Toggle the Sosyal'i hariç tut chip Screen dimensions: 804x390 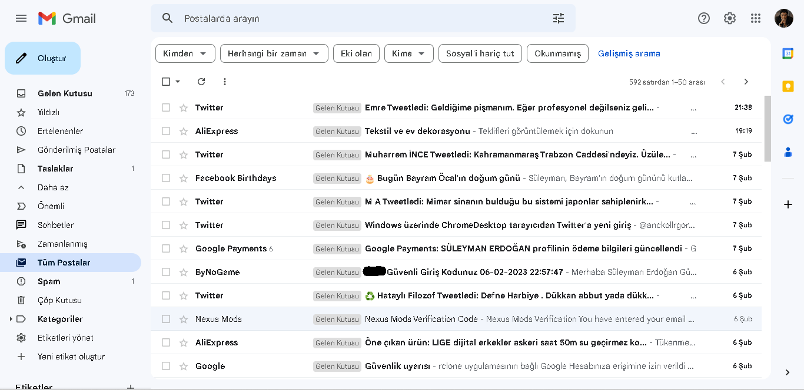(x=480, y=53)
